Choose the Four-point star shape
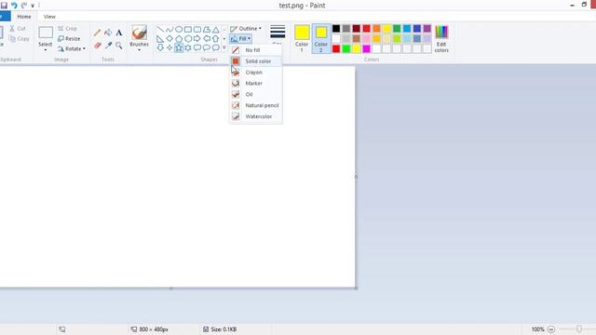596x335 pixels. (169, 47)
